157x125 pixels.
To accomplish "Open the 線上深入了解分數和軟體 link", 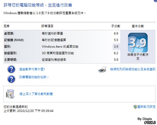I will click(36, 94).
